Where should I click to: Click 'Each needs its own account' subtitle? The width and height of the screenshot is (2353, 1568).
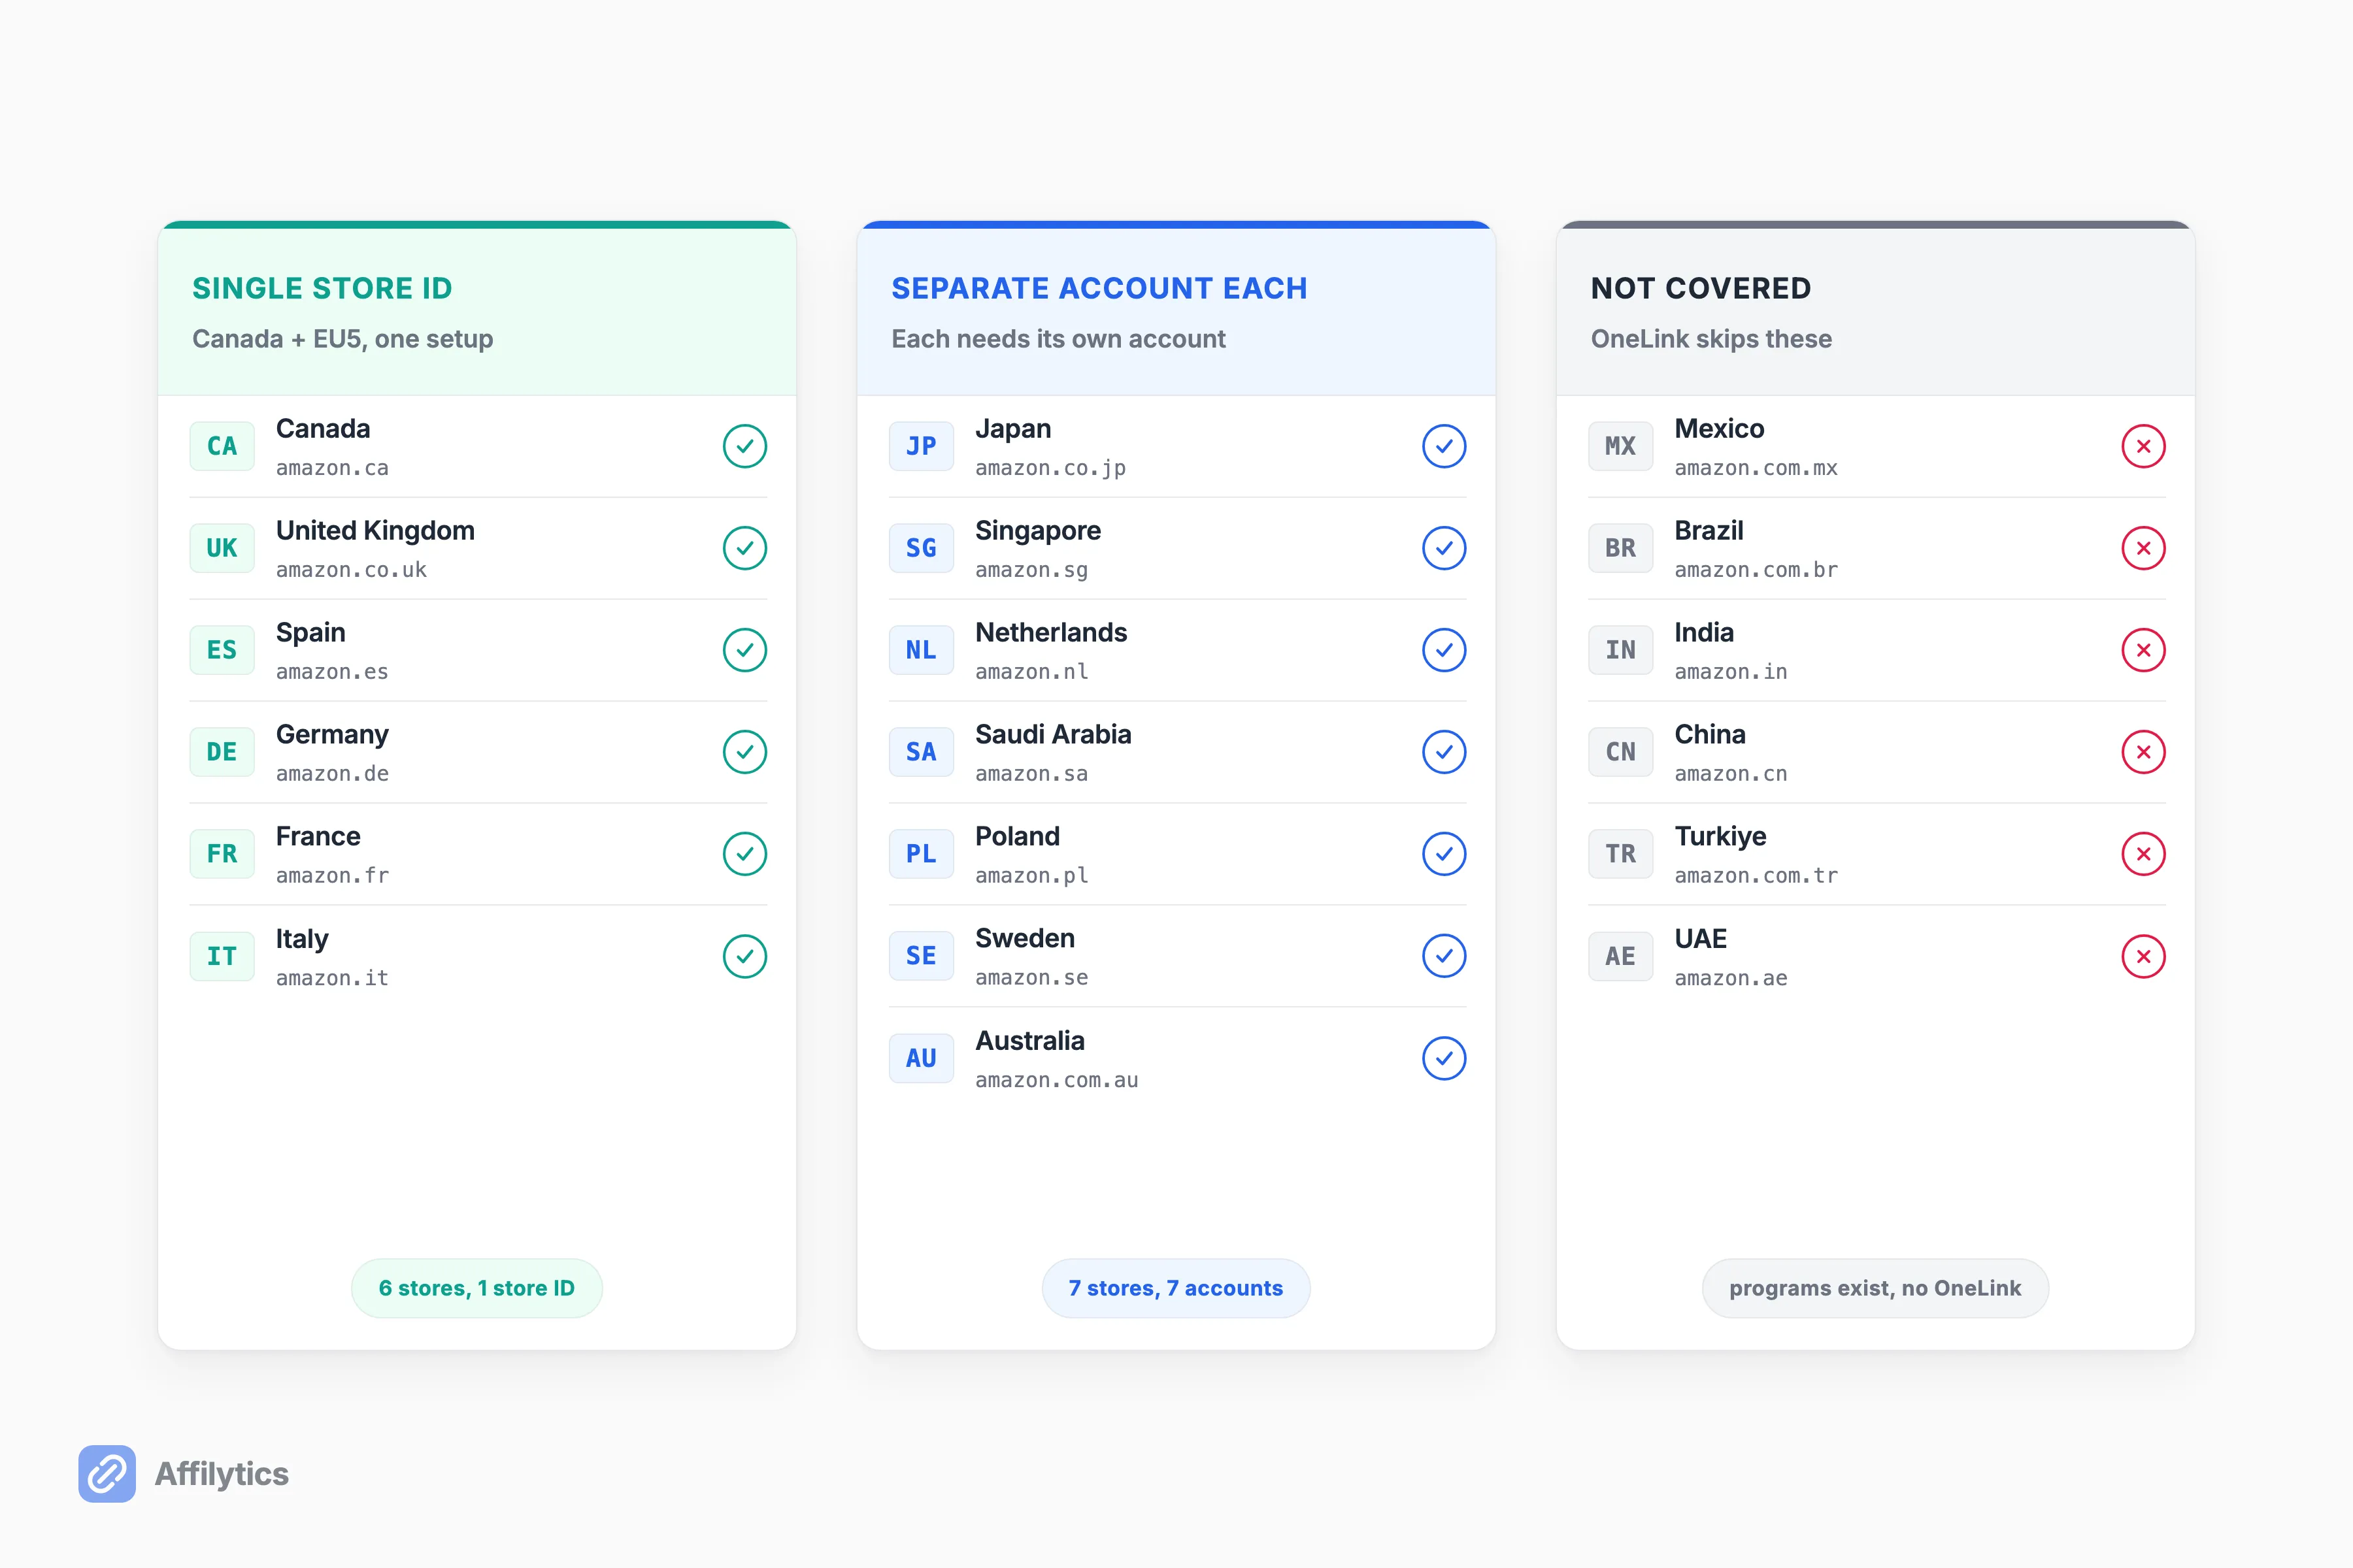pos(1058,339)
